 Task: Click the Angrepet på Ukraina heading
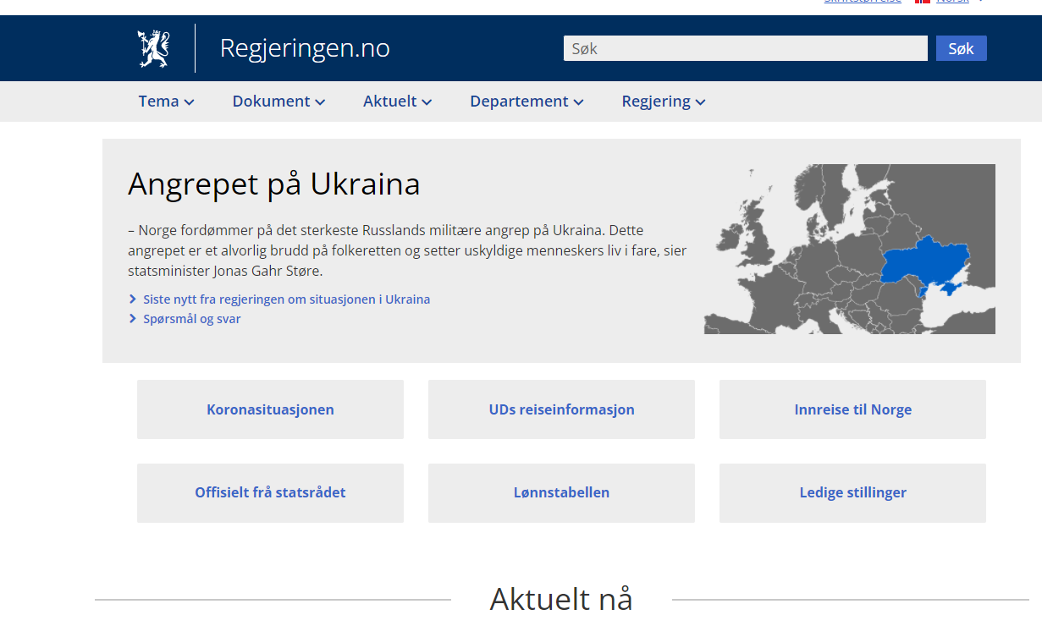[x=274, y=184]
